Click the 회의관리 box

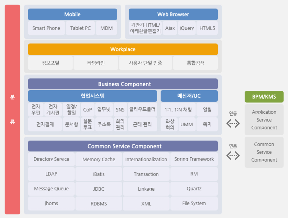[x=120, y=124]
